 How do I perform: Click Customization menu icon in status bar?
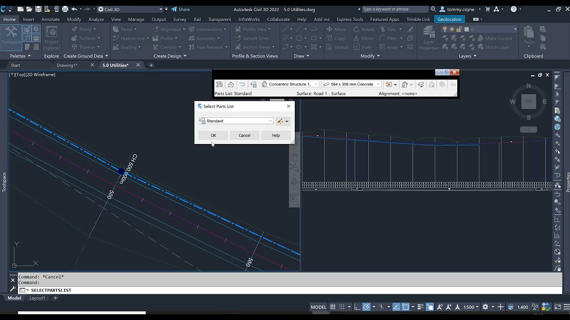coord(566,307)
